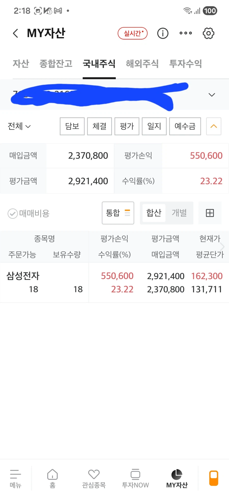Image resolution: width=229 pixels, height=497 pixels.
Task: Switch to the 종합잔고 tab
Action: tap(56, 64)
